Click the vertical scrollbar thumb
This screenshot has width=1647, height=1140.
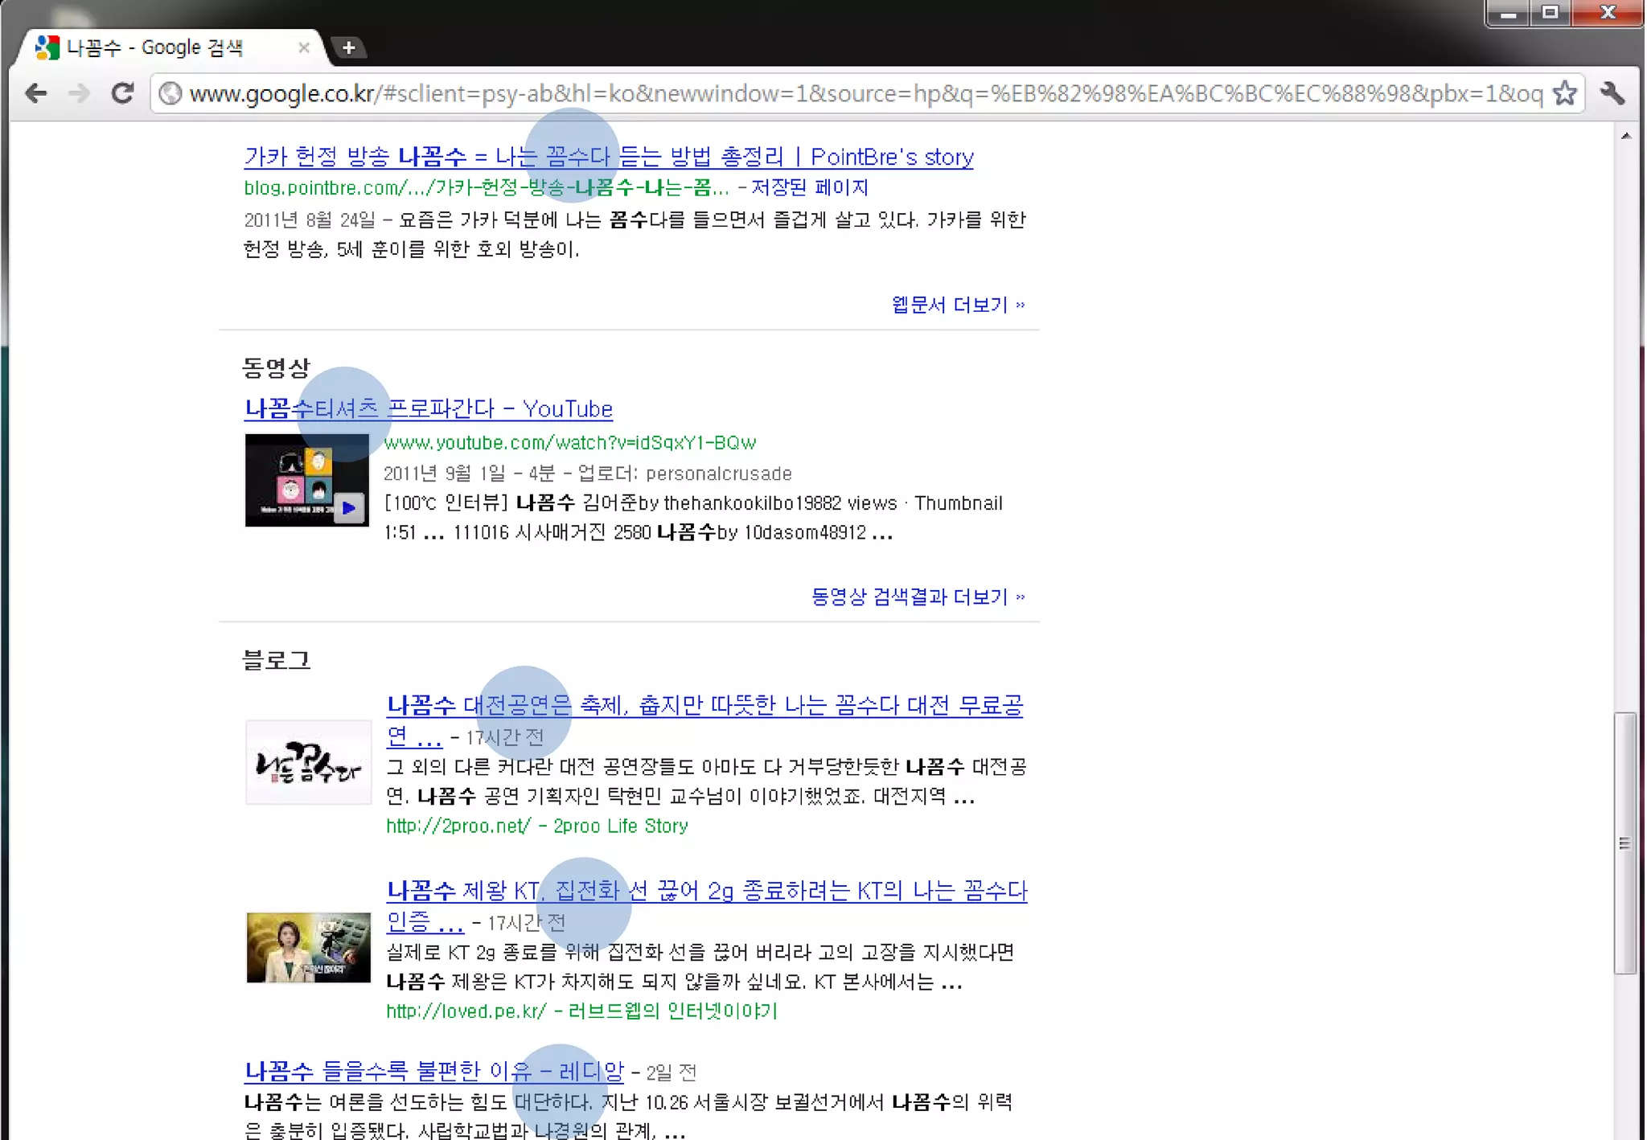1624,843
